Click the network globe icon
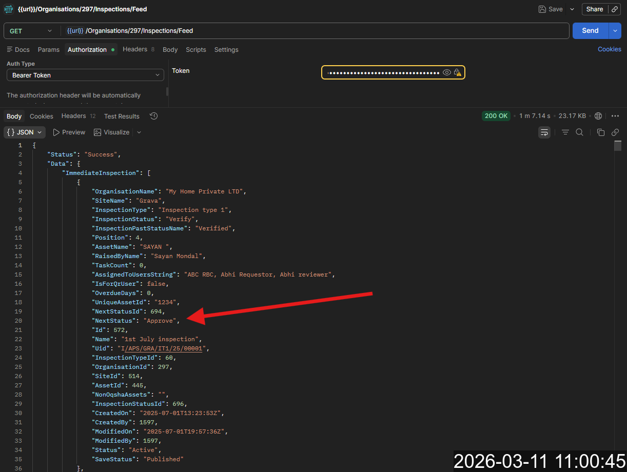The height and width of the screenshot is (472, 627). tap(597, 116)
